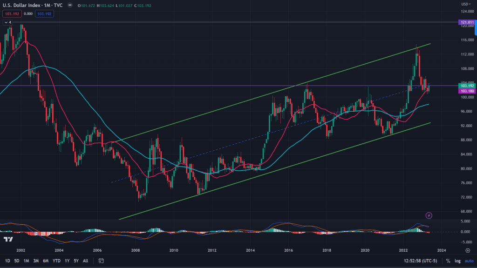Select the YTD time range
The image size is (477, 268).
pos(56,261)
